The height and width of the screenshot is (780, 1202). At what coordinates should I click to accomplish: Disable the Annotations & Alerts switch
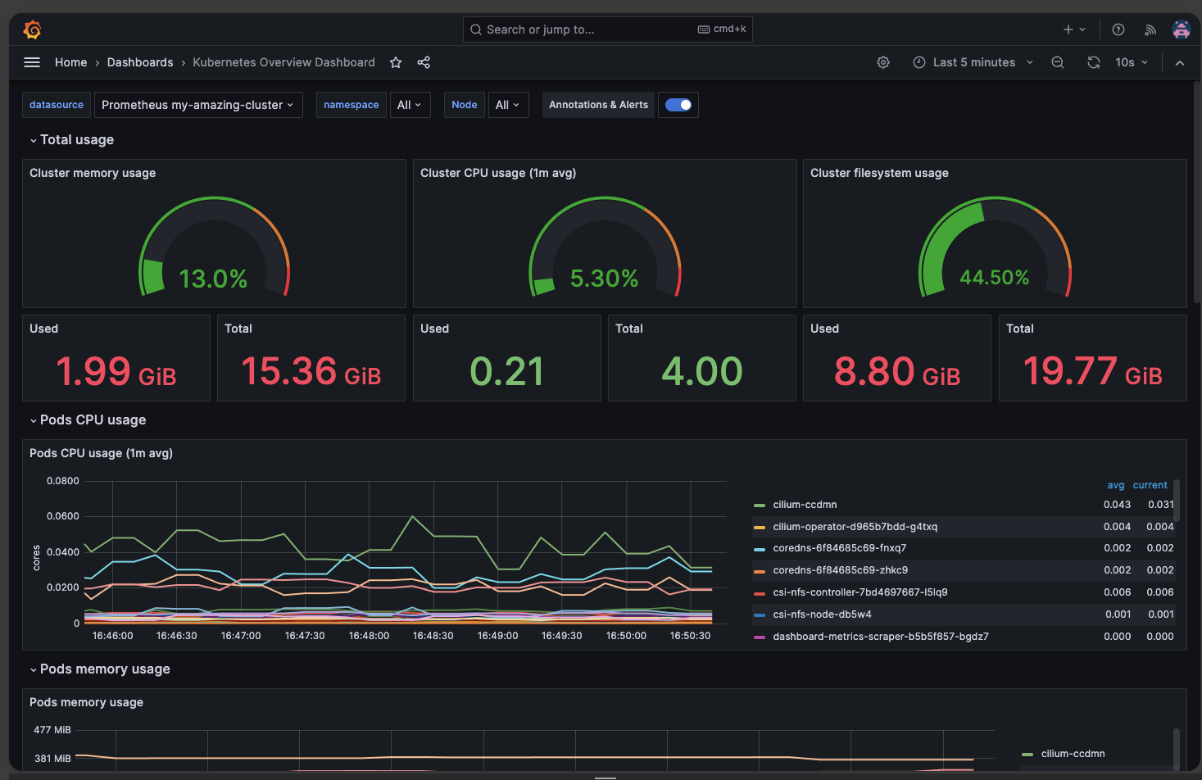pyautogui.click(x=678, y=105)
